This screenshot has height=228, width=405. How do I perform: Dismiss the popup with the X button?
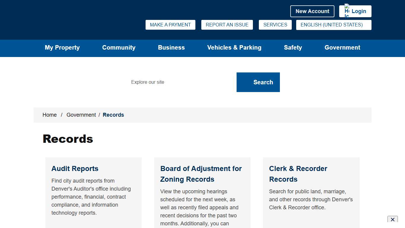tap(392, 219)
